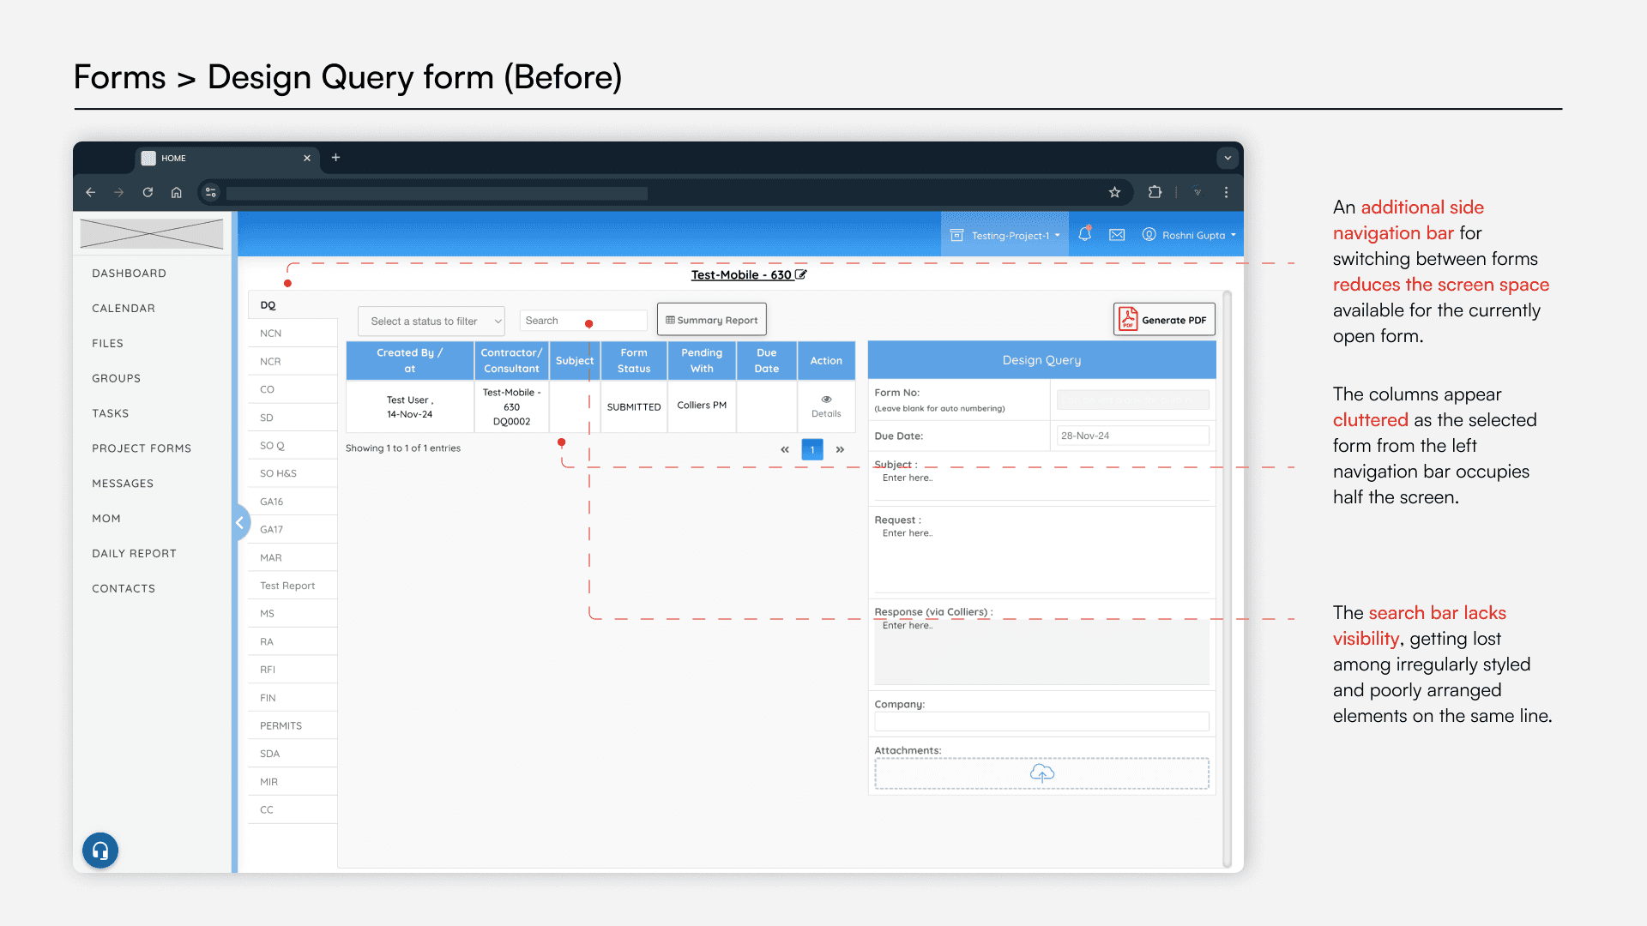Viewport: 1647px width, 926px height.
Task: Open PROJECT FORMS in sidebar
Action: [142, 449]
